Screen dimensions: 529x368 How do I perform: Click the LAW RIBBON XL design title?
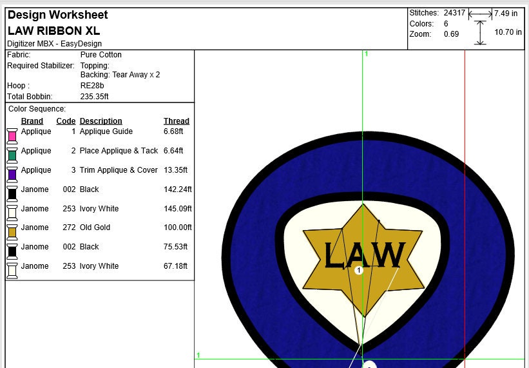[54, 31]
